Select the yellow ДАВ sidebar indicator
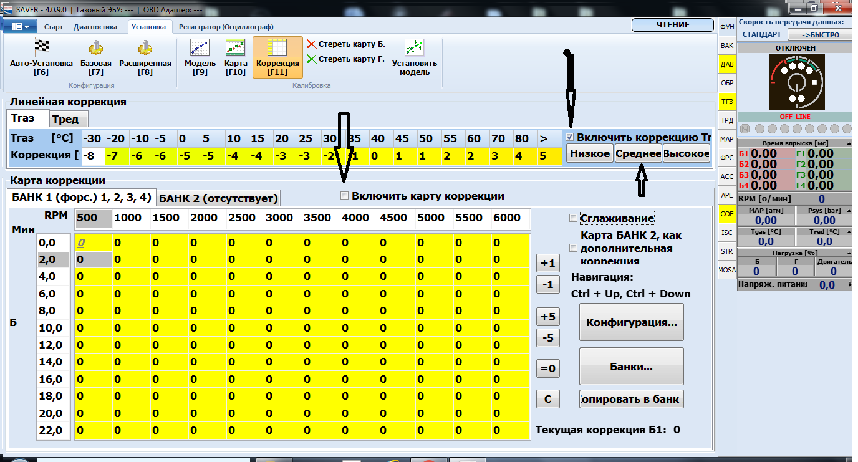Screen dimensions: 858x462 pyautogui.click(x=727, y=64)
